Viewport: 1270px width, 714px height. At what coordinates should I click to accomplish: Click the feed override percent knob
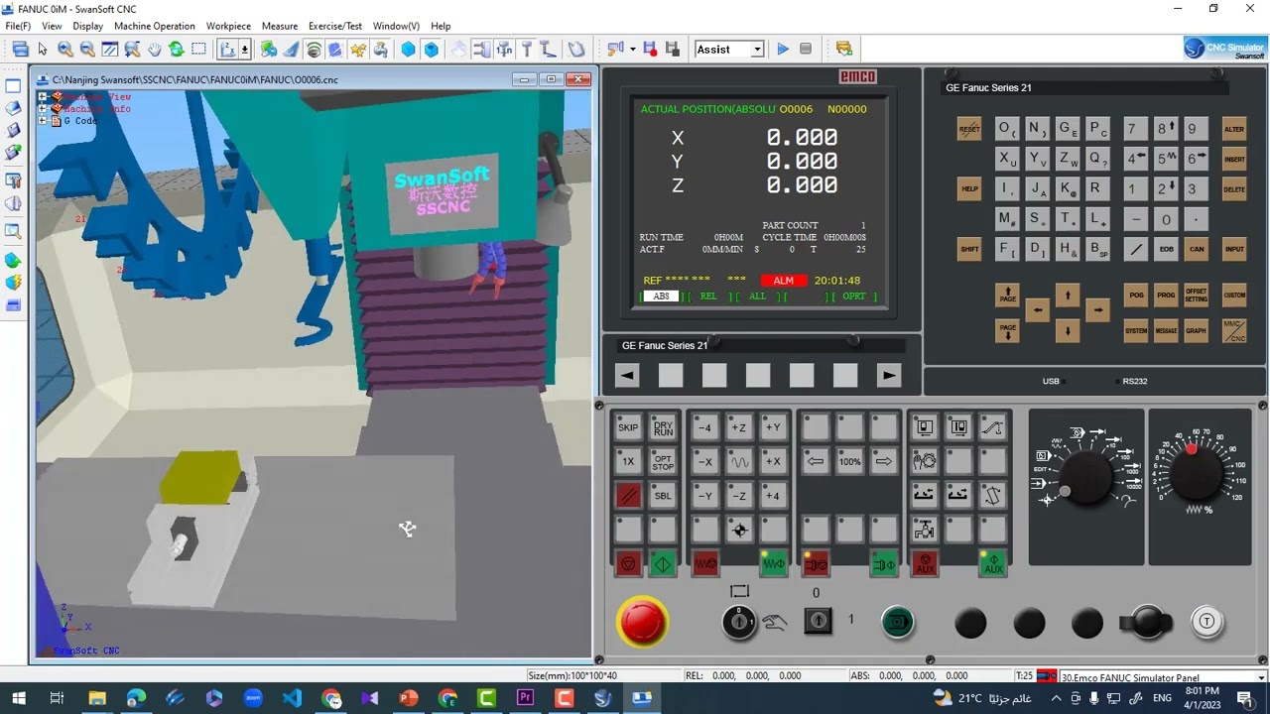[x=1197, y=475]
